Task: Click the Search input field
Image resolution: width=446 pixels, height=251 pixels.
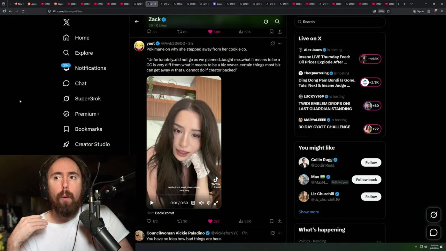Action: pyautogui.click(x=340, y=22)
